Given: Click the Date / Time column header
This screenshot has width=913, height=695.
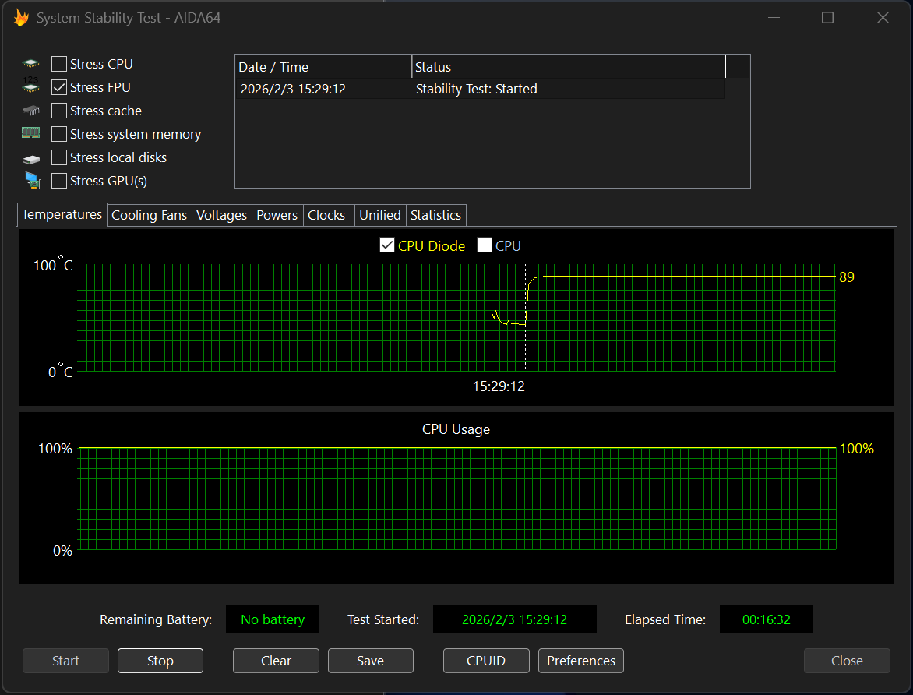Looking at the screenshot, I should [323, 67].
